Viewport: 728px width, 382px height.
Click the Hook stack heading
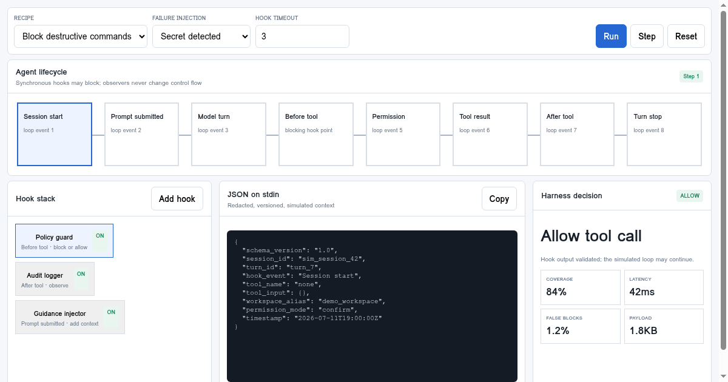pos(35,199)
